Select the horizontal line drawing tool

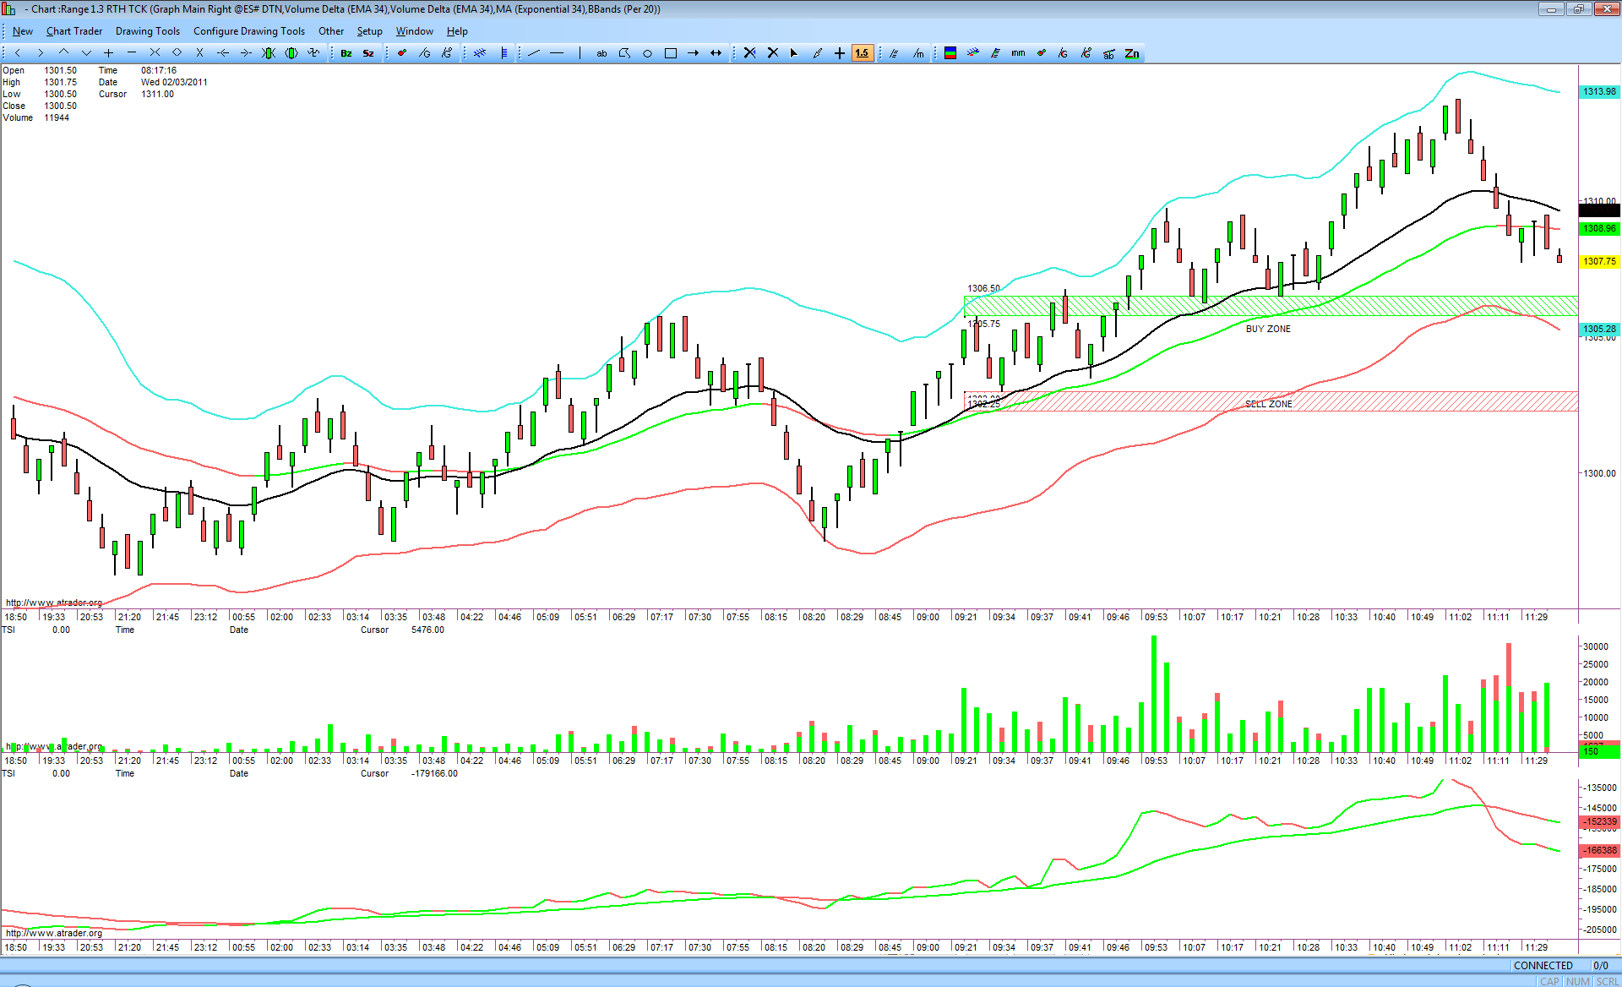[x=557, y=53]
